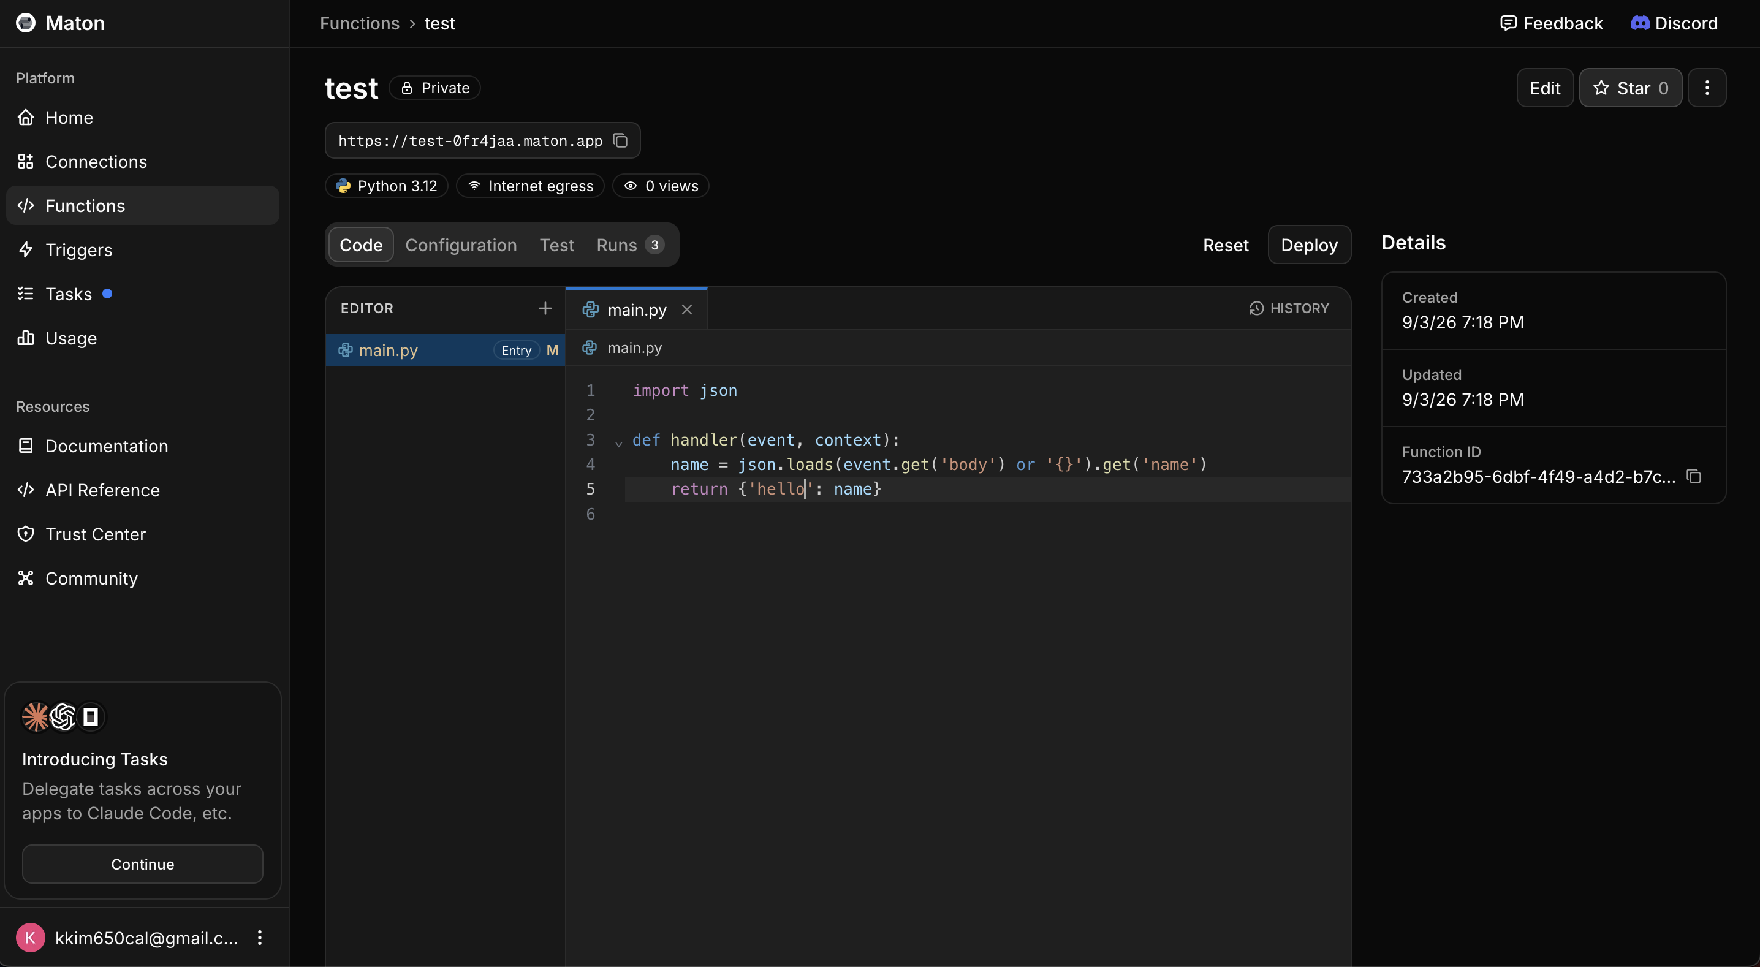
Task: Click the Python 3.12 badge
Action: pos(387,186)
